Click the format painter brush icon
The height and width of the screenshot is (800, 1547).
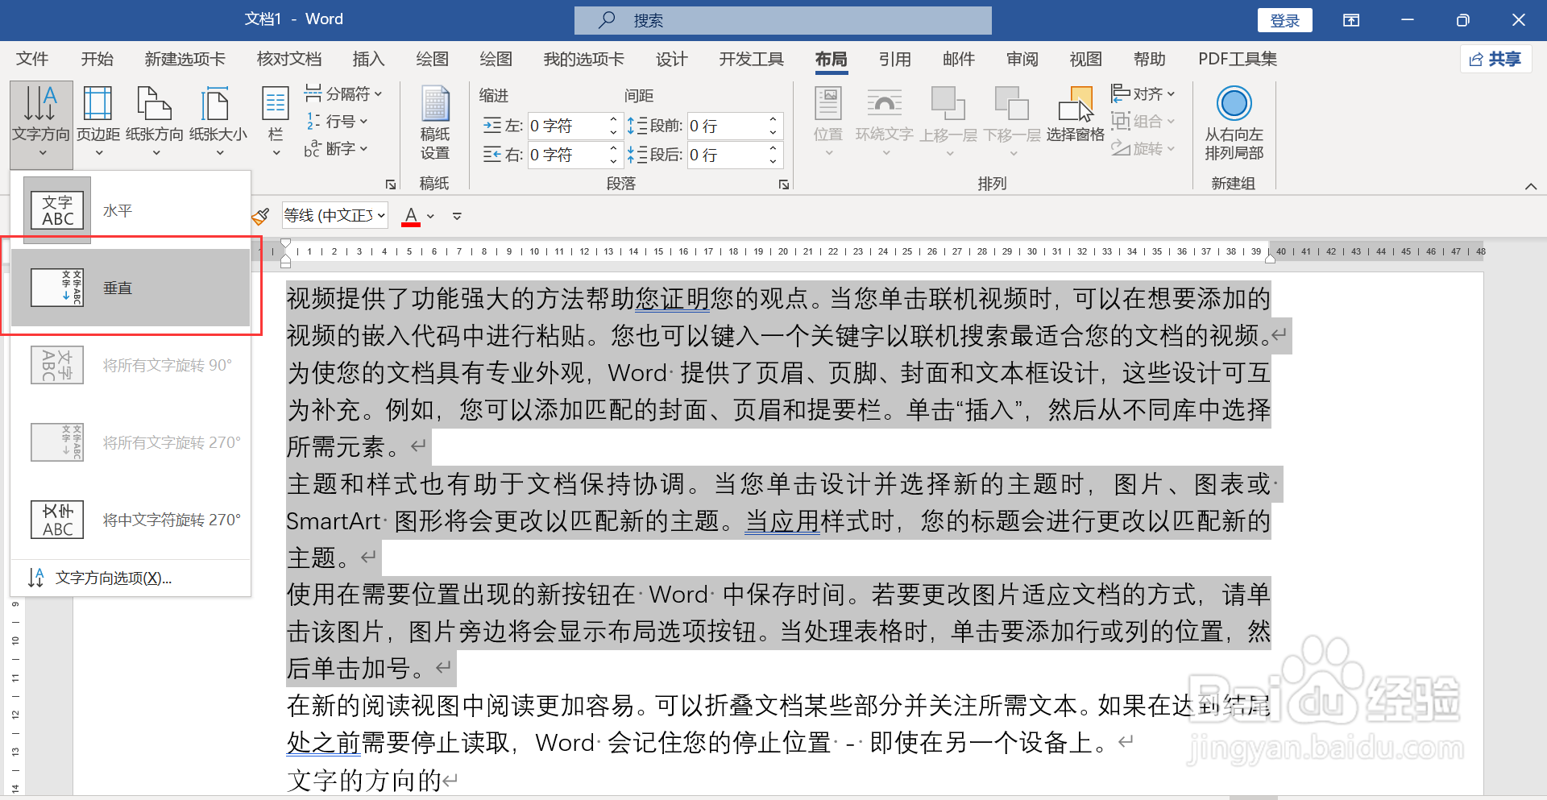click(x=260, y=216)
